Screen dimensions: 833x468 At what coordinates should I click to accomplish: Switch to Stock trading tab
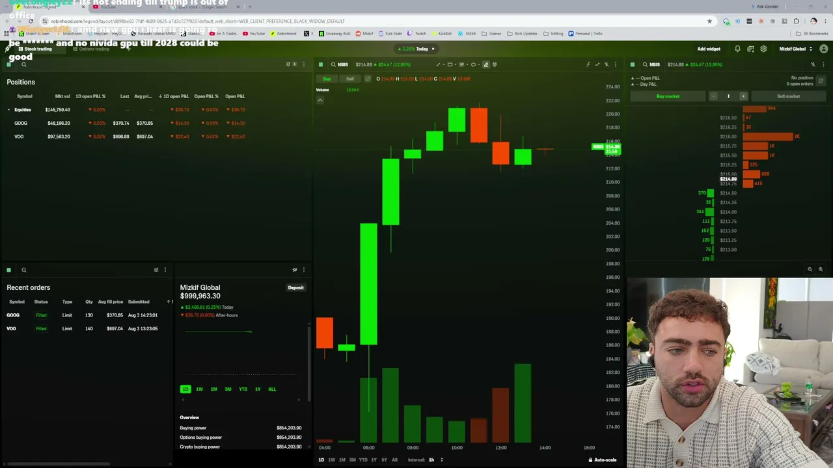point(35,49)
